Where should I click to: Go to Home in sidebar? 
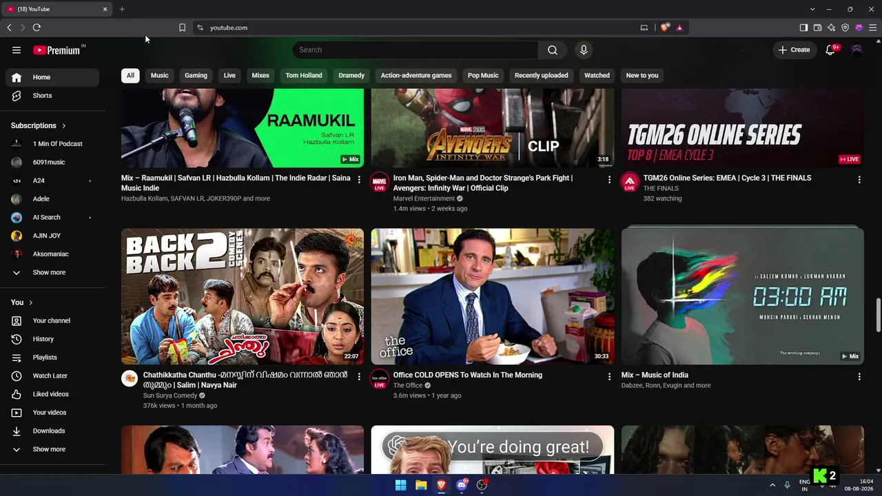tap(52, 77)
